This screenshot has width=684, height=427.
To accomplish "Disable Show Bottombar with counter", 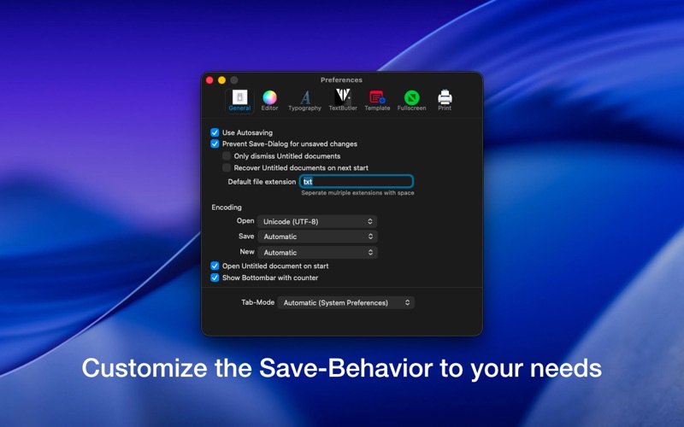I will [x=215, y=278].
